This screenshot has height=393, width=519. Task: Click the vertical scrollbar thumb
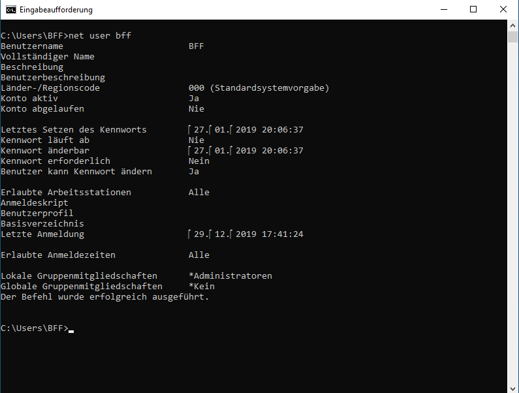512,37
